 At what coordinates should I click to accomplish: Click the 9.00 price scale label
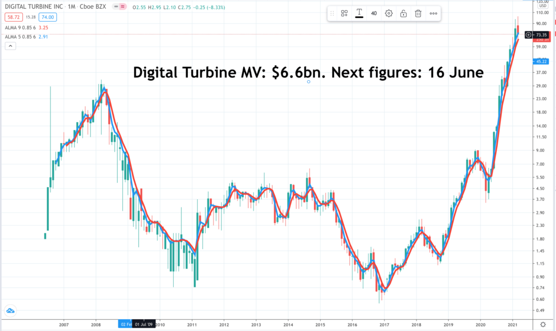click(x=540, y=150)
